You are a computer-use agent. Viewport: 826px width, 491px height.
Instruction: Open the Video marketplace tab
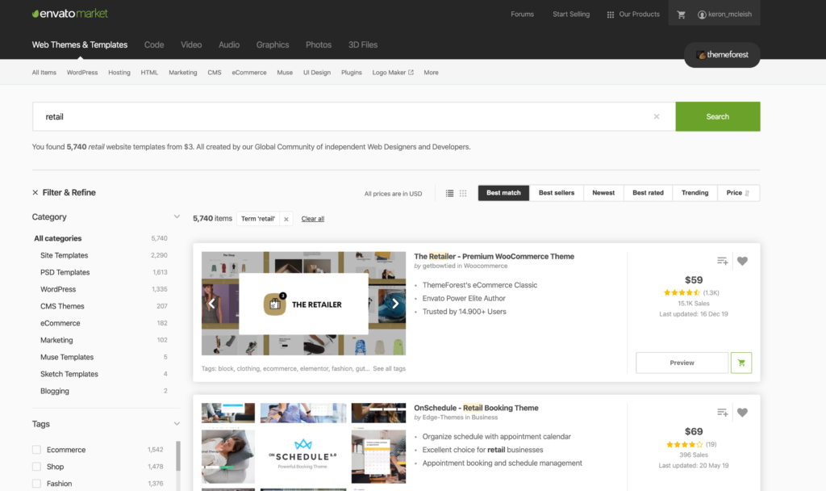[x=191, y=45]
